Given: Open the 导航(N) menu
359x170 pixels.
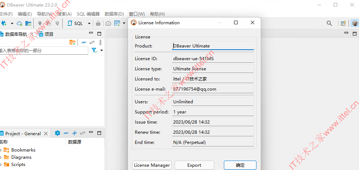Looking at the screenshot, I should (x=45, y=14).
